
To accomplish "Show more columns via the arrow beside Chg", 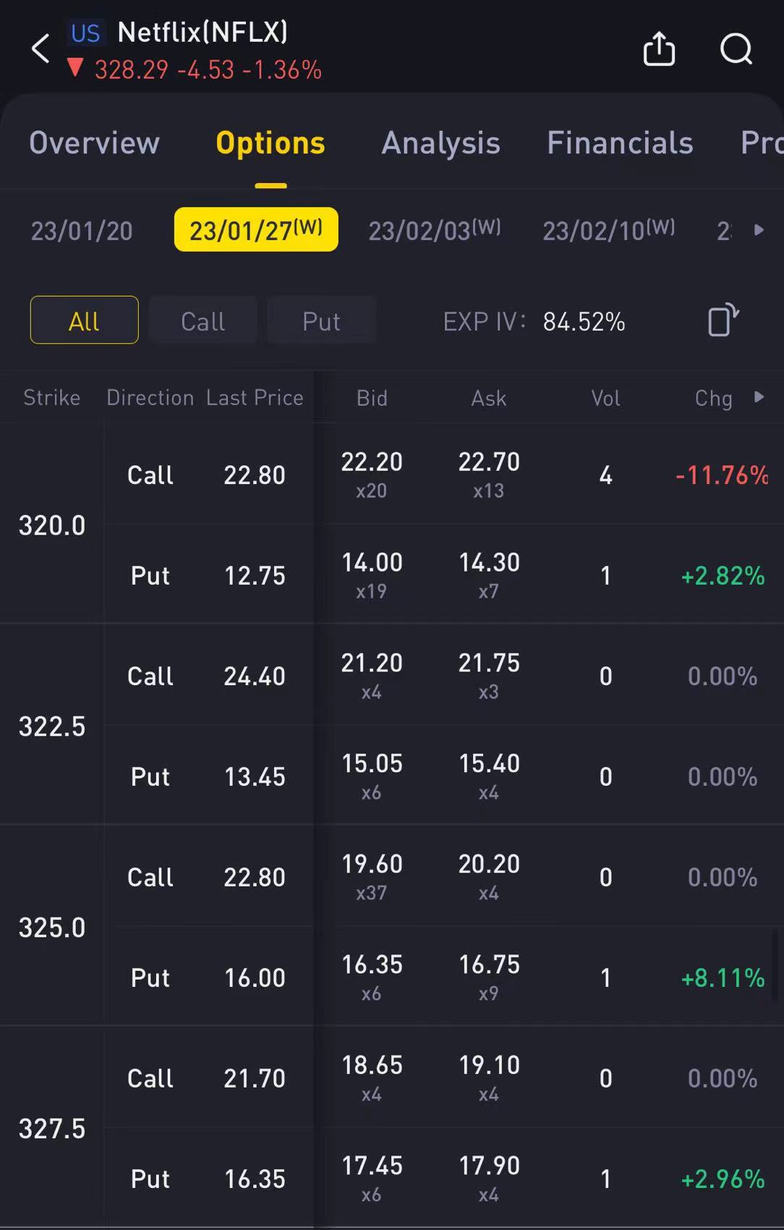I will 759,396.
